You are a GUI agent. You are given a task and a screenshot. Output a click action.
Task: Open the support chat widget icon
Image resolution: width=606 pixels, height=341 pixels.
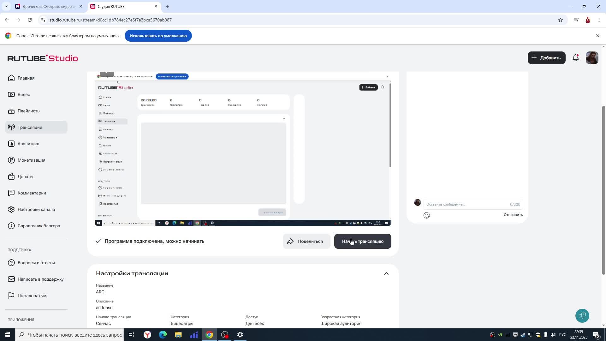click(x=582, y=315)
